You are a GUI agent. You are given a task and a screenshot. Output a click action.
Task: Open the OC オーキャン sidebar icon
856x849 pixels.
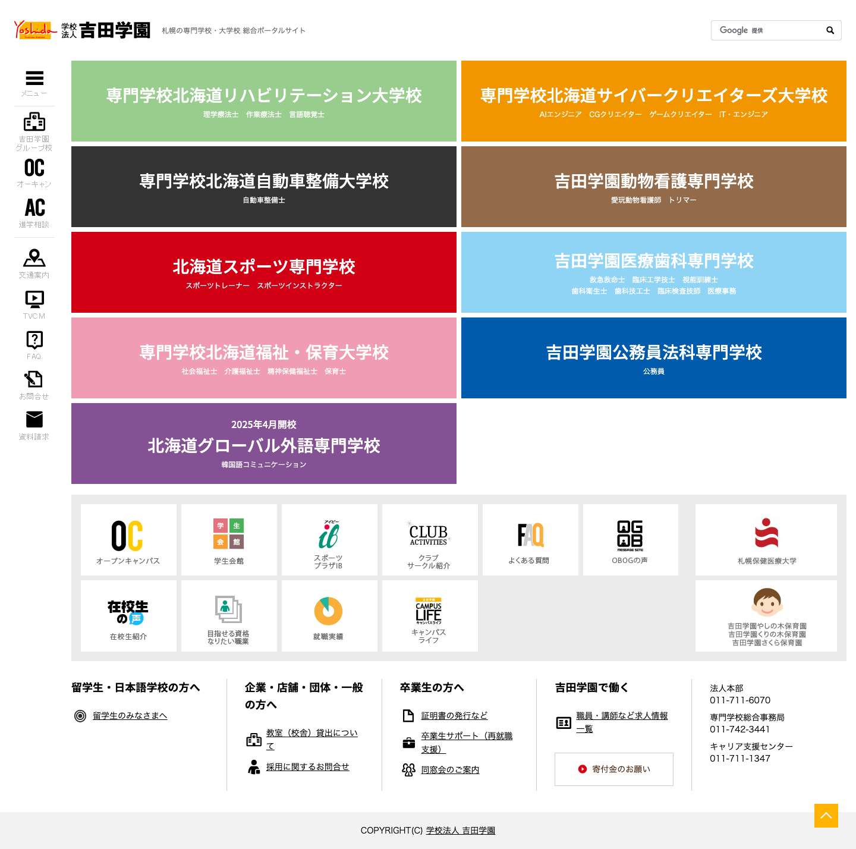[34, 171]
